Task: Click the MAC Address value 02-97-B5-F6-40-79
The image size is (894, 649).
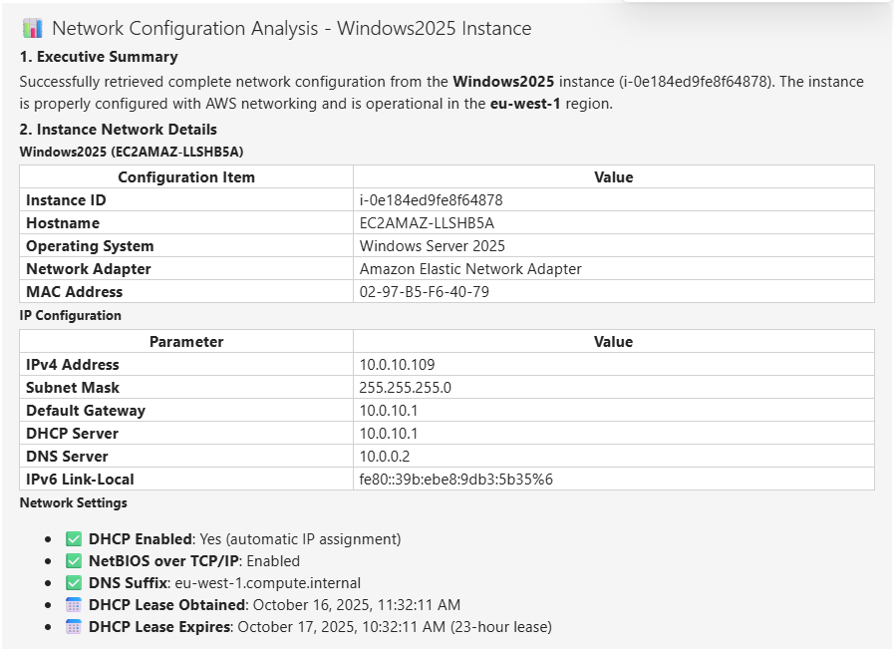Action: tap(424, 292)
